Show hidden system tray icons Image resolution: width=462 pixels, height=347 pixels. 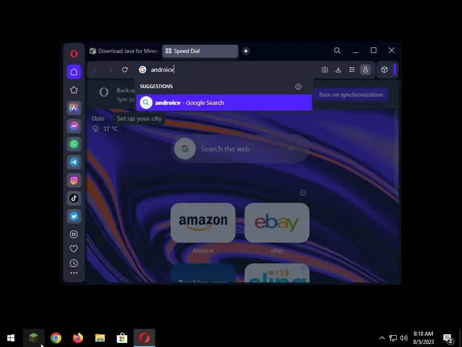[x=382, y=338]
